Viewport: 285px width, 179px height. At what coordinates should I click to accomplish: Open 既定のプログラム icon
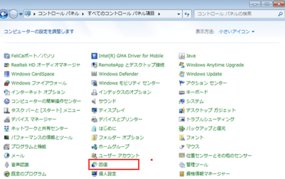[x=7, y=174]
